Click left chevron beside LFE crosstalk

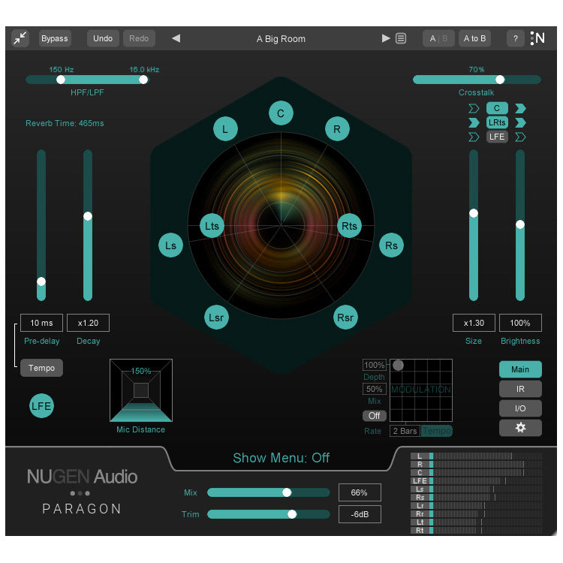click(x=474, y=137)
